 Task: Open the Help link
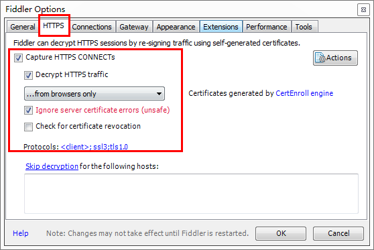(21, 233)
